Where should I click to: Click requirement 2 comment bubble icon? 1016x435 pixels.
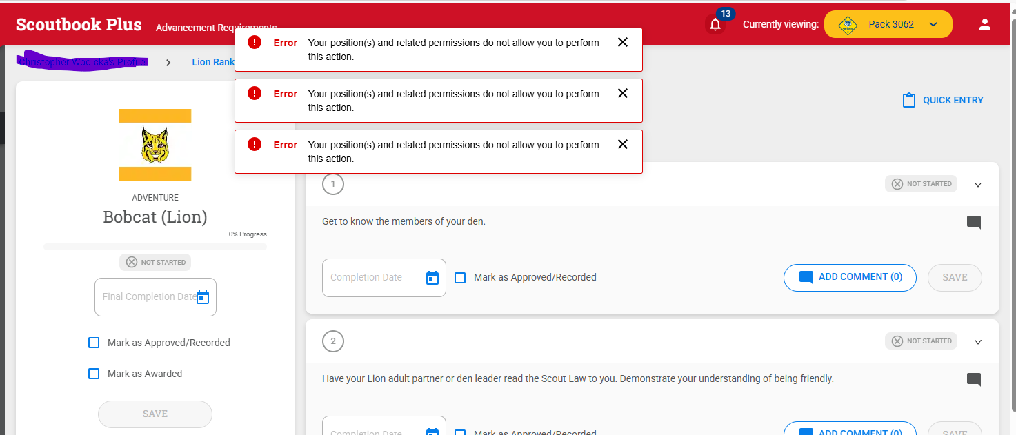point(973,379)
